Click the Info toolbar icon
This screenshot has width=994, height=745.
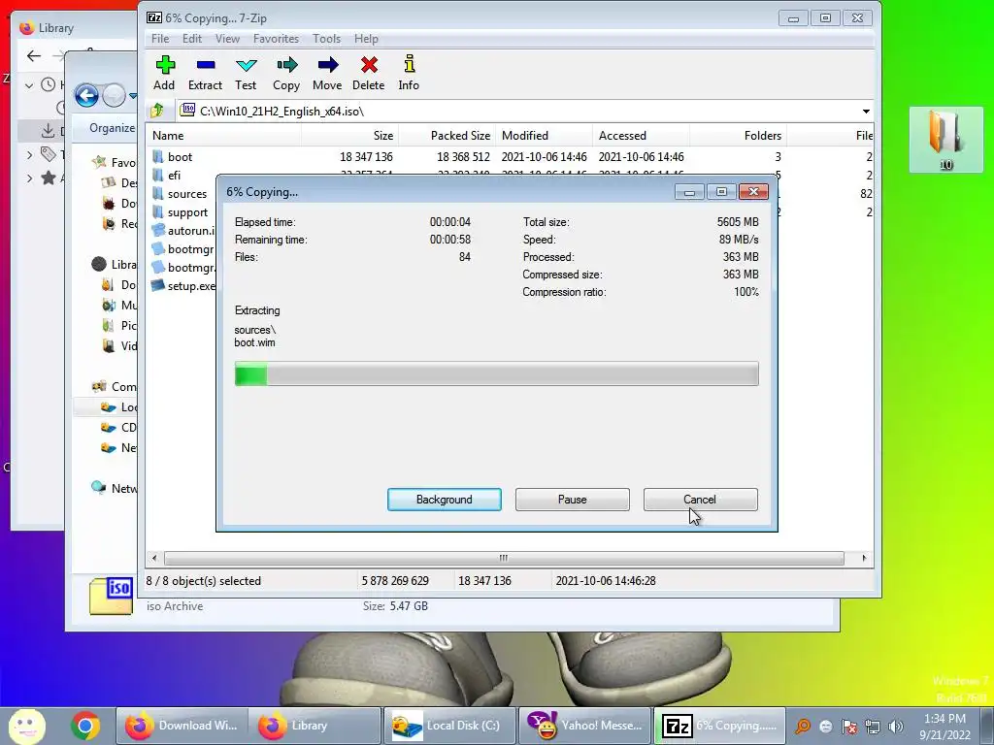pos(410,64)
